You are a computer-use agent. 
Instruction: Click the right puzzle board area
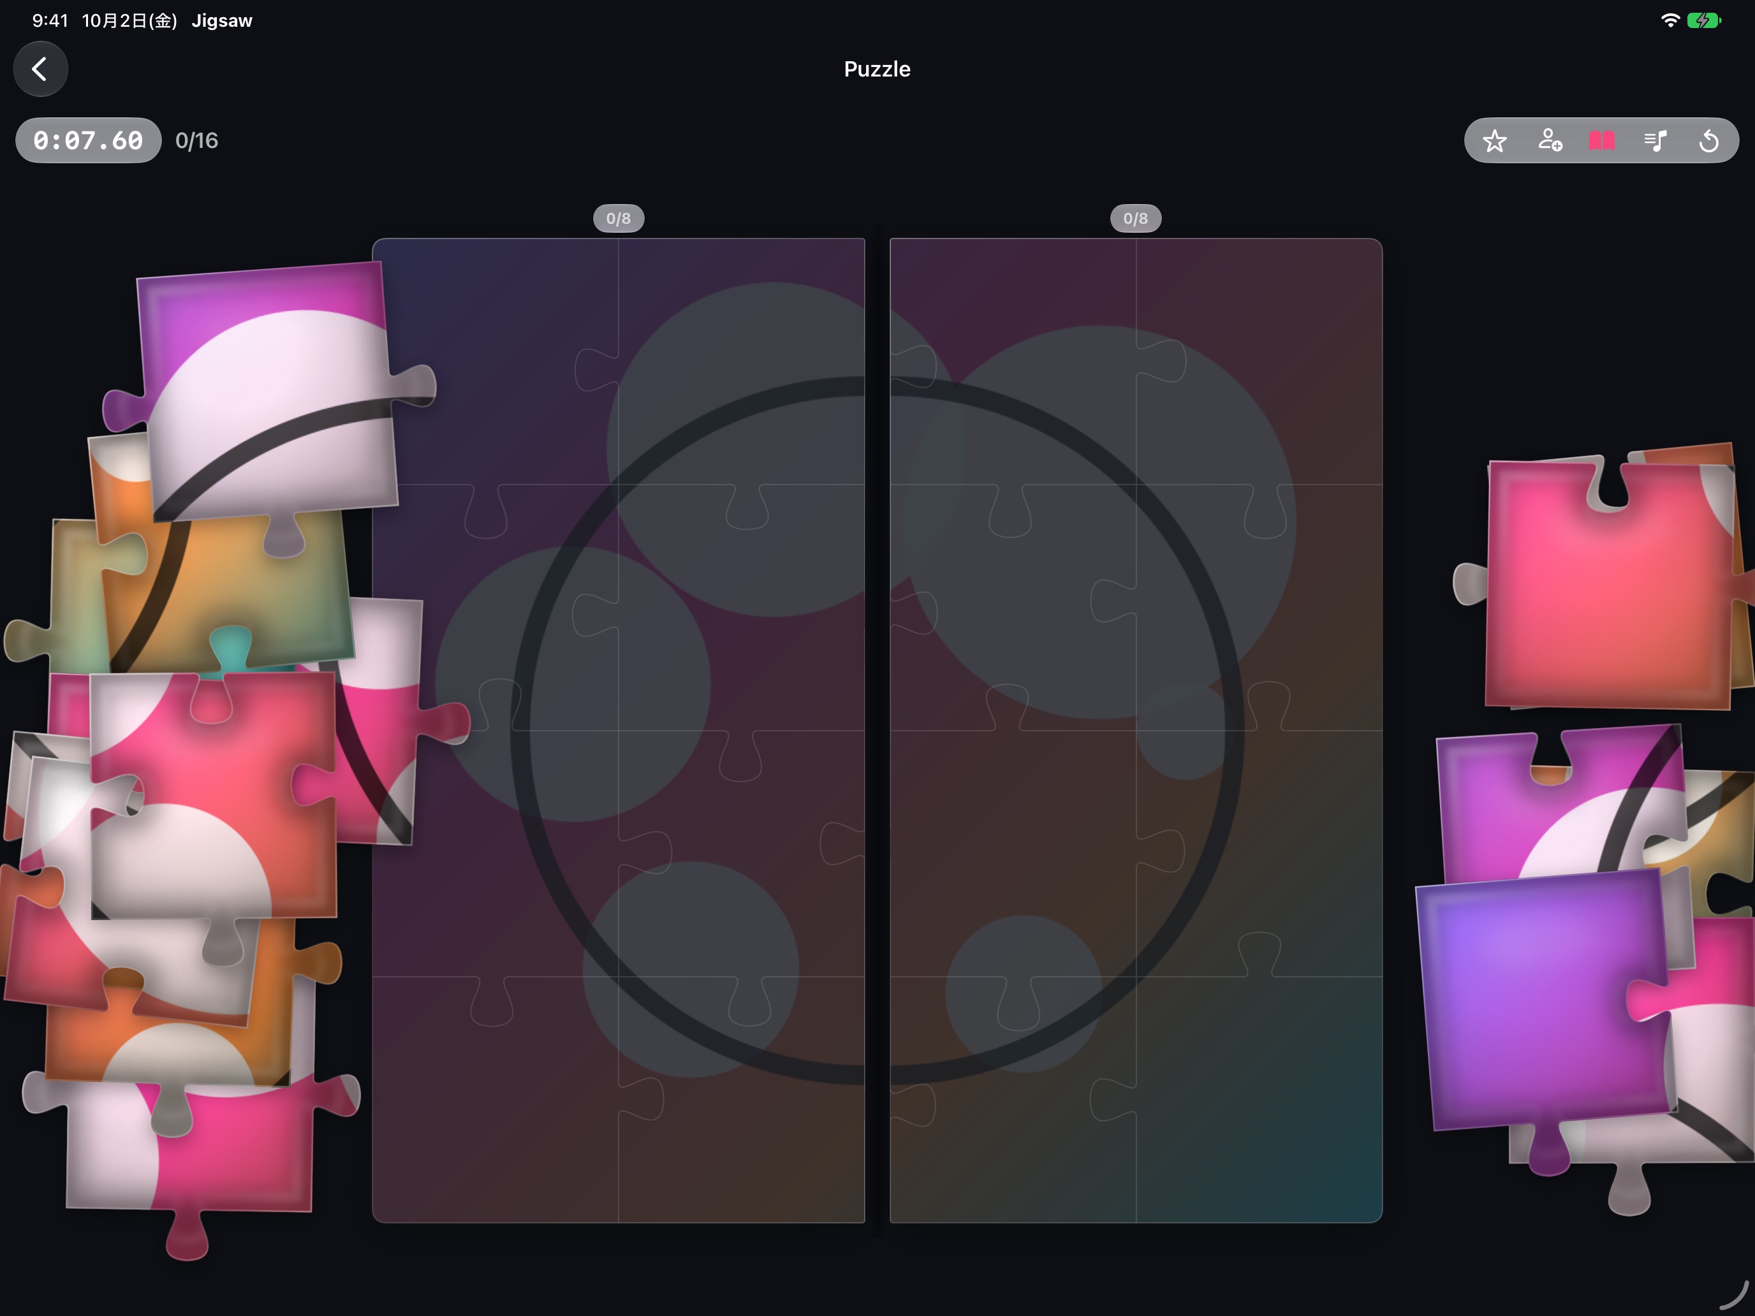coord(1135,730)
